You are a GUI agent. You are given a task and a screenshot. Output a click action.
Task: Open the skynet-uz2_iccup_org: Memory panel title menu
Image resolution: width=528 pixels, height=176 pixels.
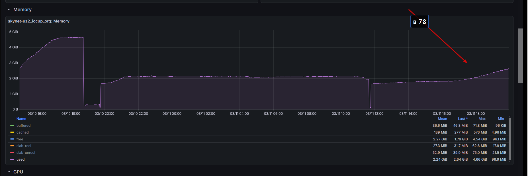(39, 21)
